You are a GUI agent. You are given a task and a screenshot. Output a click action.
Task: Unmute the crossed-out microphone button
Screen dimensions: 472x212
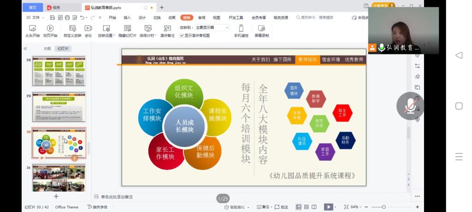click(410, 106)
